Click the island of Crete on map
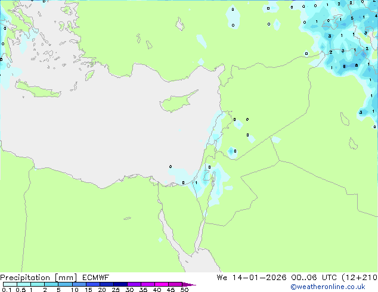The width and height of the screenshot is (378, 292). [38, 91]
